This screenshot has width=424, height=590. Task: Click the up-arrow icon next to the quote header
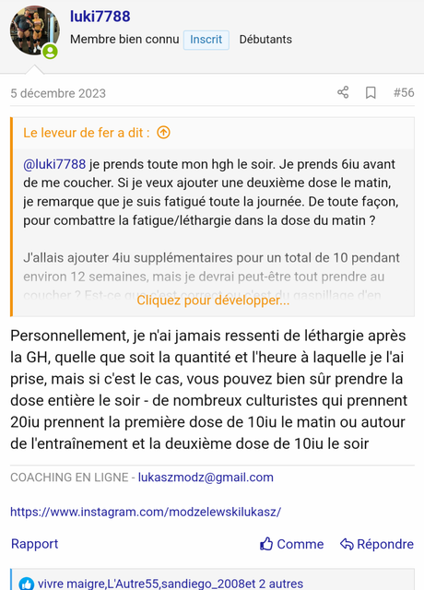click(x=164, y=133)
